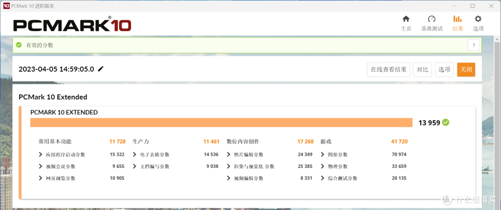This screenshot has width=501, height=210.
Task: Click the 41 720 gaming score
Action: tap(399, 142)
